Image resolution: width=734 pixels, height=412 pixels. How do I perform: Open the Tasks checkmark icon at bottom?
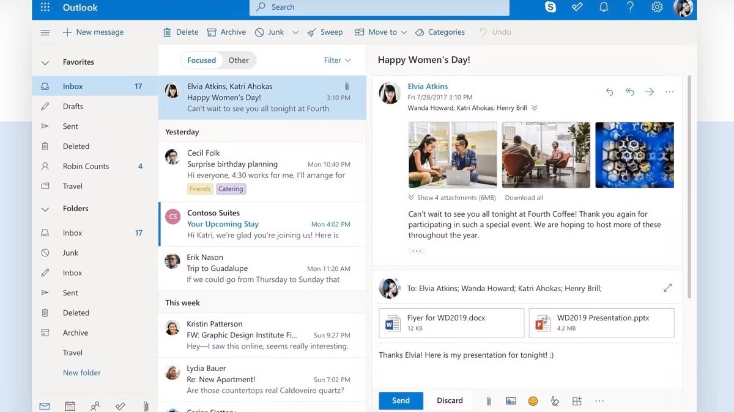(x=120, y=405)
